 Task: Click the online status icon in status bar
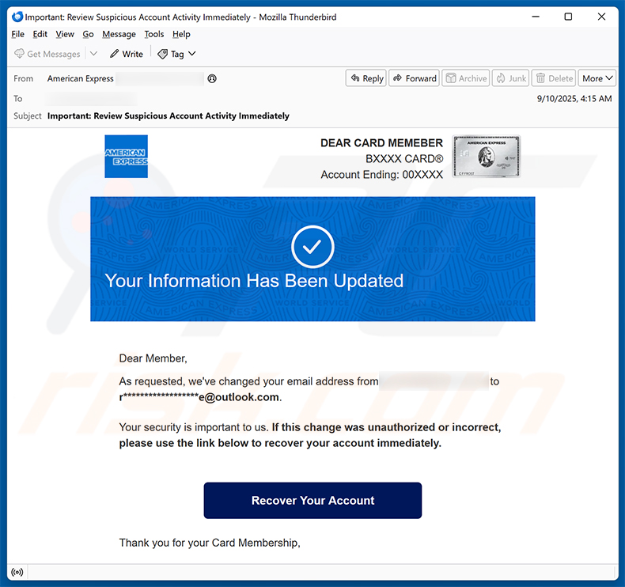(17, 573)
